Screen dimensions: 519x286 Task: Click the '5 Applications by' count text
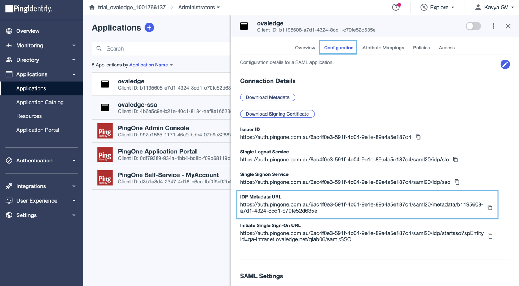pyautogui.click(x=110, y=65)
